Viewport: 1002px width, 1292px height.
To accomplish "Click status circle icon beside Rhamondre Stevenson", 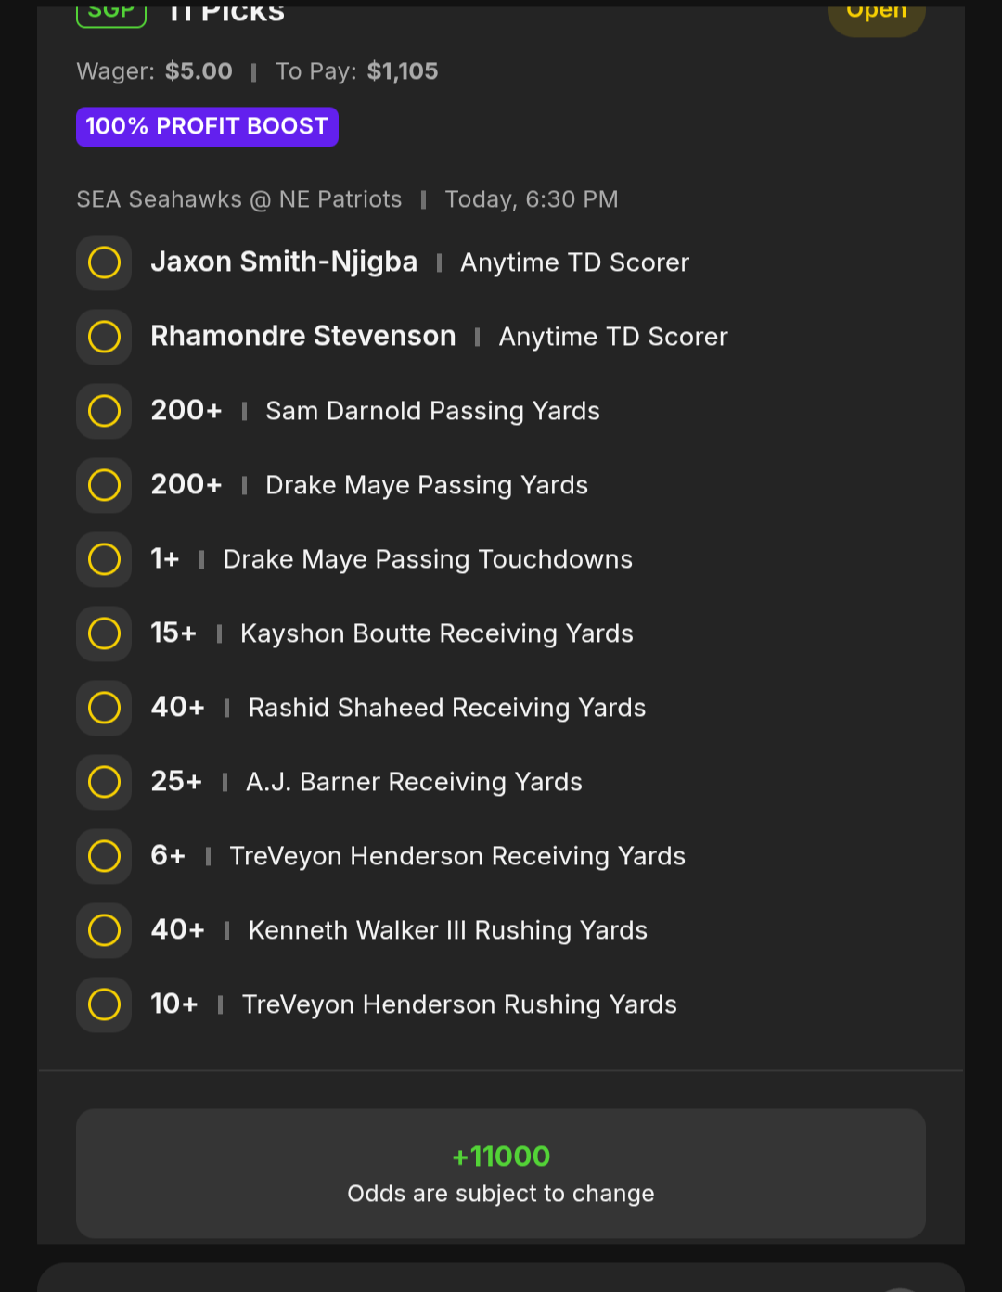I will [x=104, y=337].
